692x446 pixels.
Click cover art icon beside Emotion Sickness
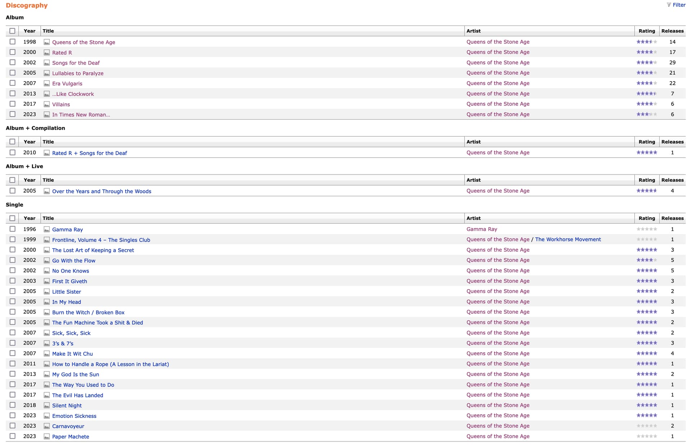click(x=46, y=416)
